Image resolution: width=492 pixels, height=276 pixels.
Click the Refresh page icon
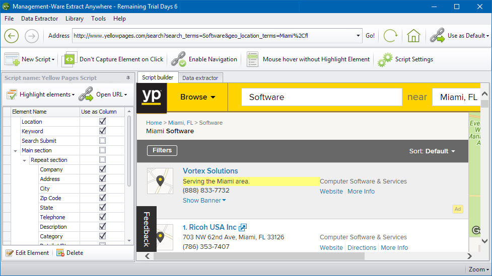[390, 36]
